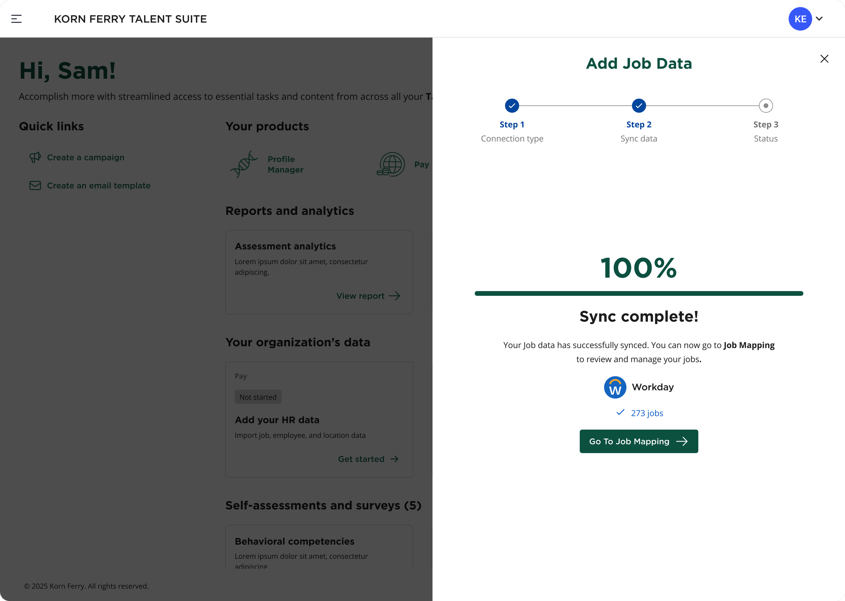Click the Profile Manager DNA icon
The image size is (845, 601).
[x=244, y=164]
